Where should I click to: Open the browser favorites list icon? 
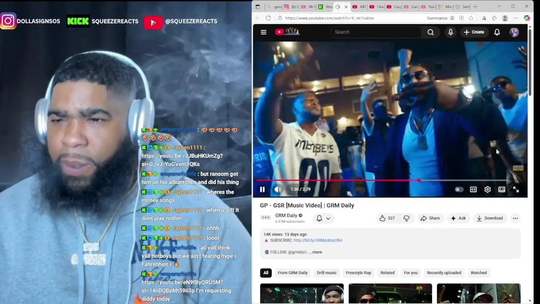[x=494, y=18]
